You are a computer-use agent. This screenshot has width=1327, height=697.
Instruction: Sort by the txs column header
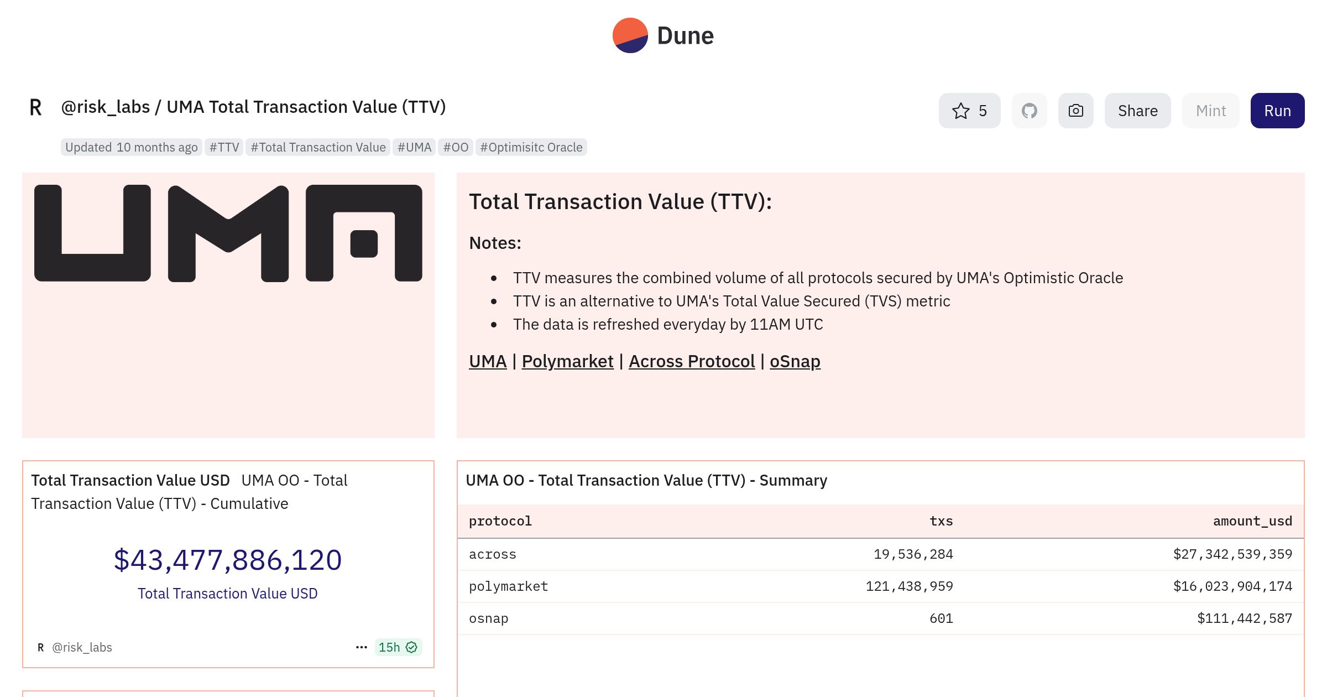pyautogui.click(x=941, y=521)
